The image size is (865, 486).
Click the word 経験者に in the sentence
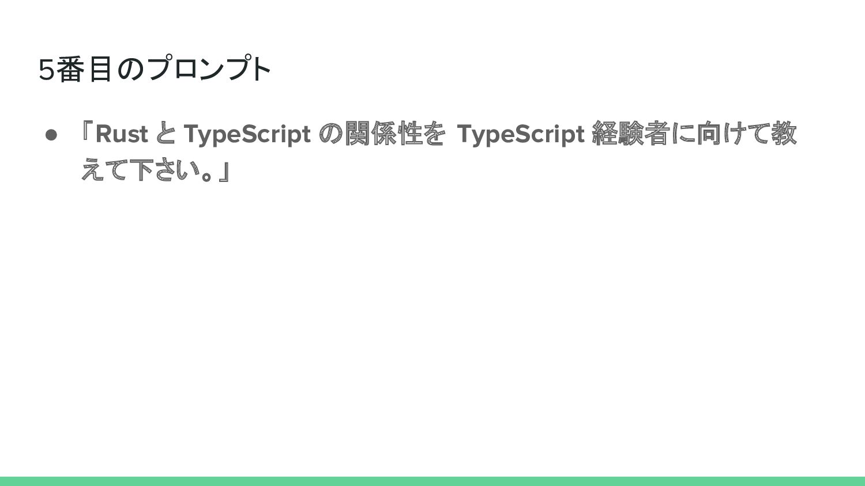pos(644,134)
